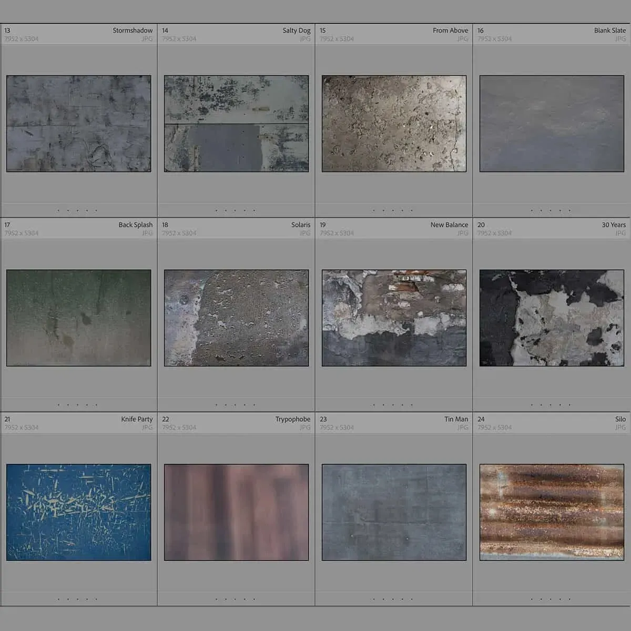Open the From Above concrete thumbnail
This screenshot has height=631, width=631.
pos(394,124)
